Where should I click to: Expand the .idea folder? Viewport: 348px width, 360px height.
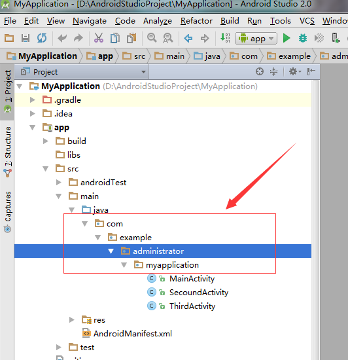point(33,114)
